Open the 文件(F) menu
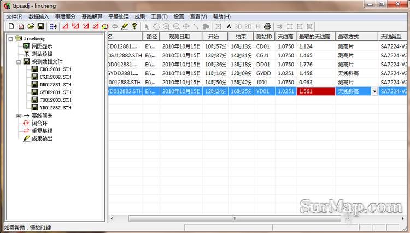 point(14,16)
